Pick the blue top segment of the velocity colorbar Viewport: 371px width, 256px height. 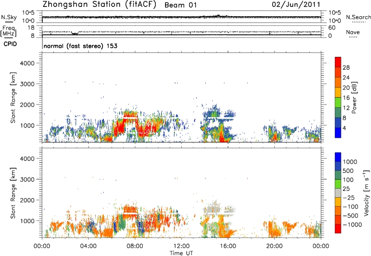coord(338,157)
